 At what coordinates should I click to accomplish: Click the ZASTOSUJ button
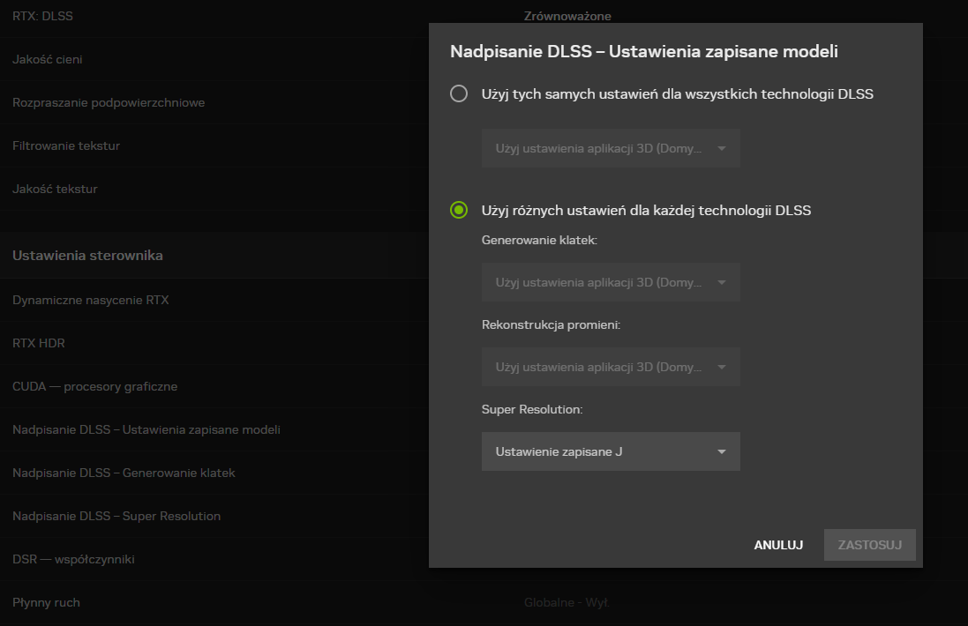point(870,545)
